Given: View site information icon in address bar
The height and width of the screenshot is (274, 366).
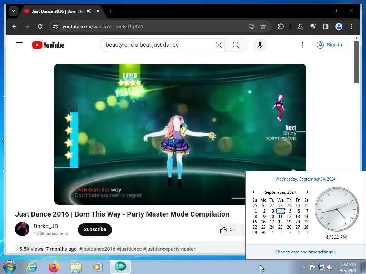Looking at the screenshot, I should [x=55, y=26].
